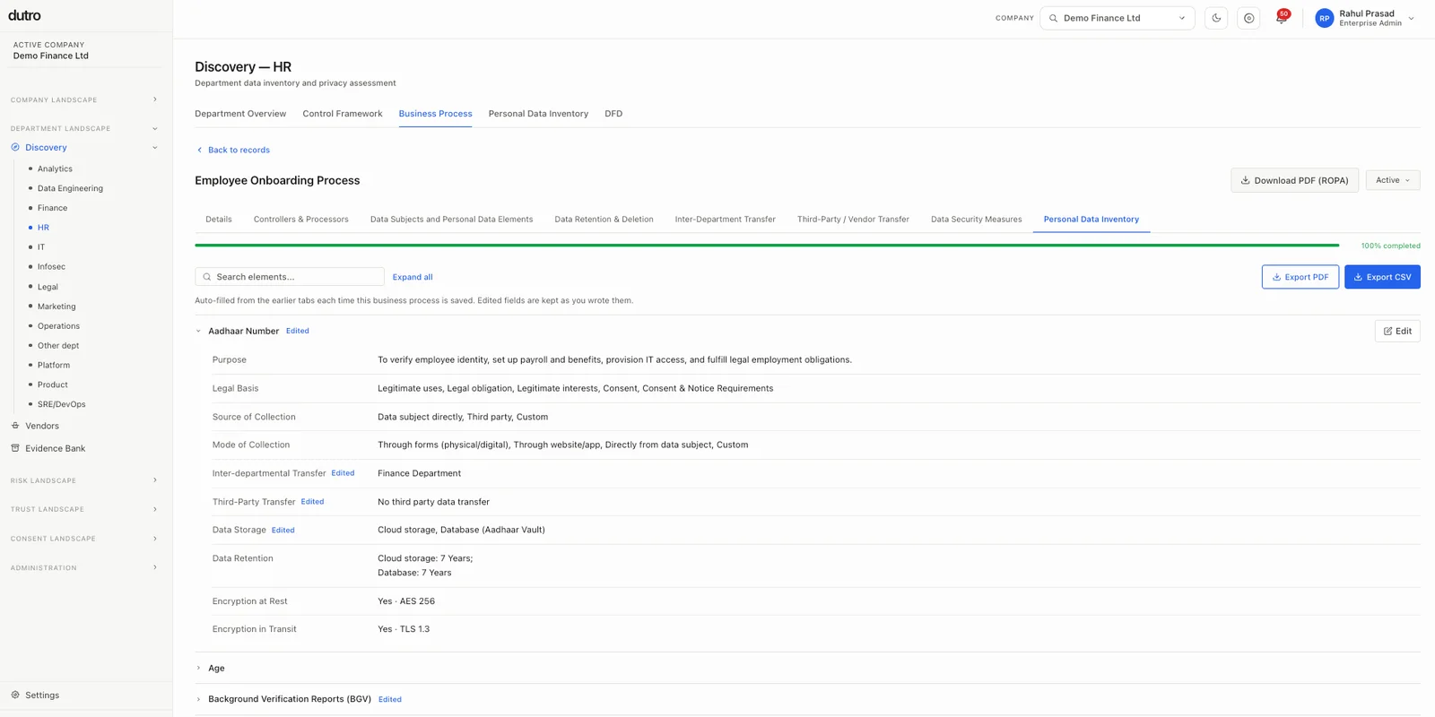
Task: Expand Consent Landscape section
Action: tap(154, 539)
